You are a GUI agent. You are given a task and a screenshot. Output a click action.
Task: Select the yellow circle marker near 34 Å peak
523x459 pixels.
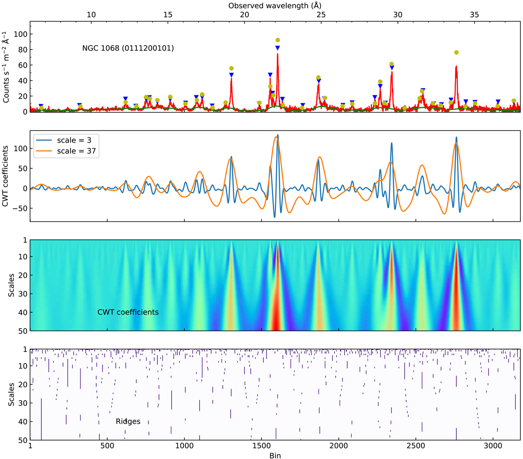pyautogui.click(x=456, y=52)
